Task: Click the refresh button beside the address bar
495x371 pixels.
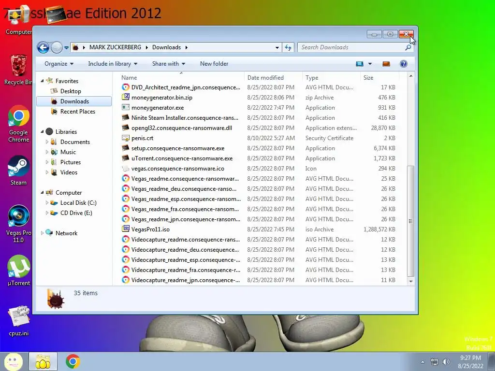Action: (288, 47)
